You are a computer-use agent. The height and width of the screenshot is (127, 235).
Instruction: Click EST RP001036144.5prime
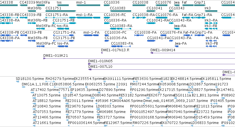pyautogui.click(x=86, y=123)
